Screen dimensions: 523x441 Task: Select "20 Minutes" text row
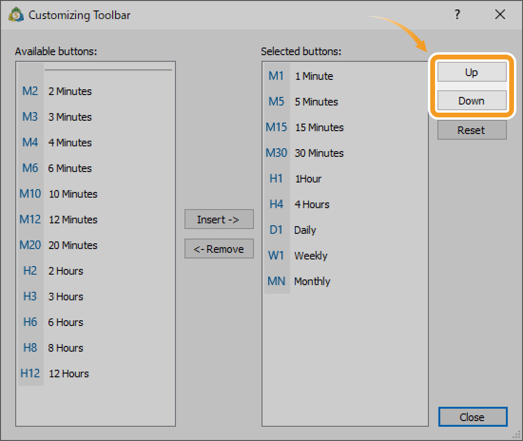tap(73, 245)
